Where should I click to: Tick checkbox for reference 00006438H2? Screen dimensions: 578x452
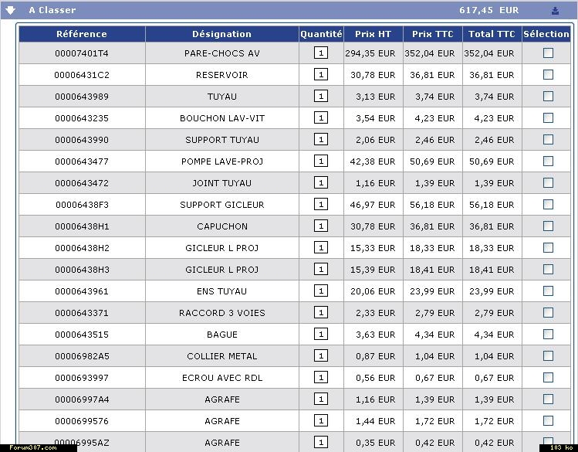(x=548, y=247)
